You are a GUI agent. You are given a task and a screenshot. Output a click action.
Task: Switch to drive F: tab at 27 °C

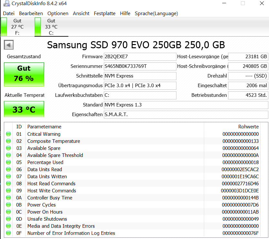[x=17, y=27]
